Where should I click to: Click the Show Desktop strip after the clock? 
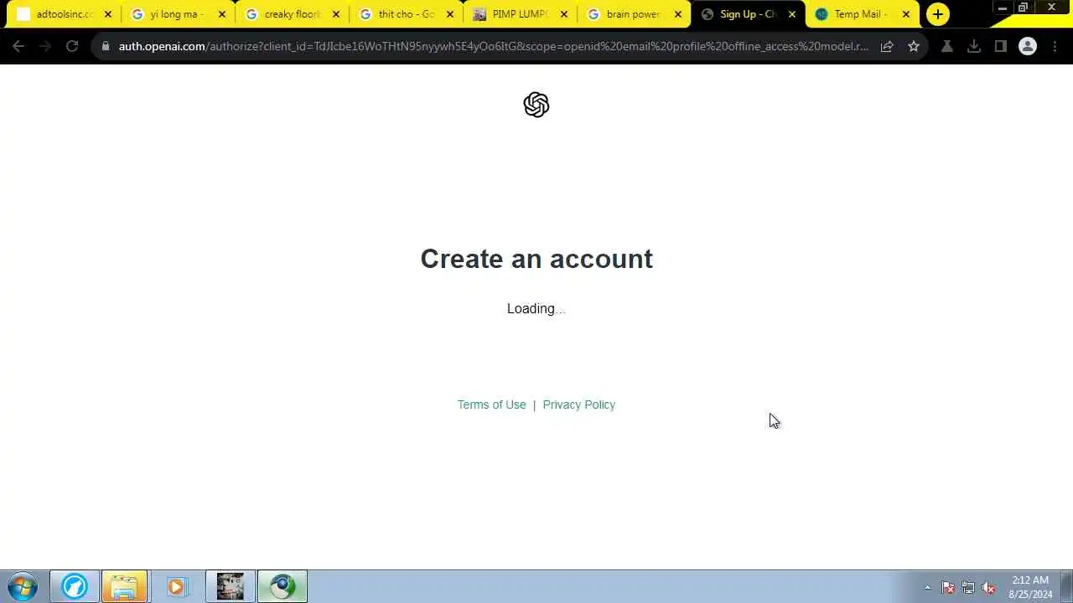(x=1066, y=586)
